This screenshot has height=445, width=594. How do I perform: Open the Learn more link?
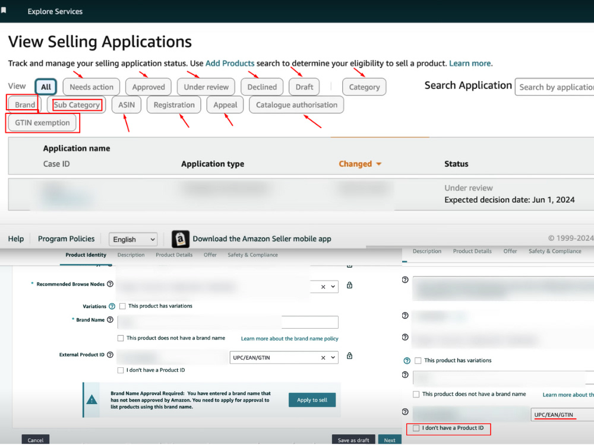[470, 63]
